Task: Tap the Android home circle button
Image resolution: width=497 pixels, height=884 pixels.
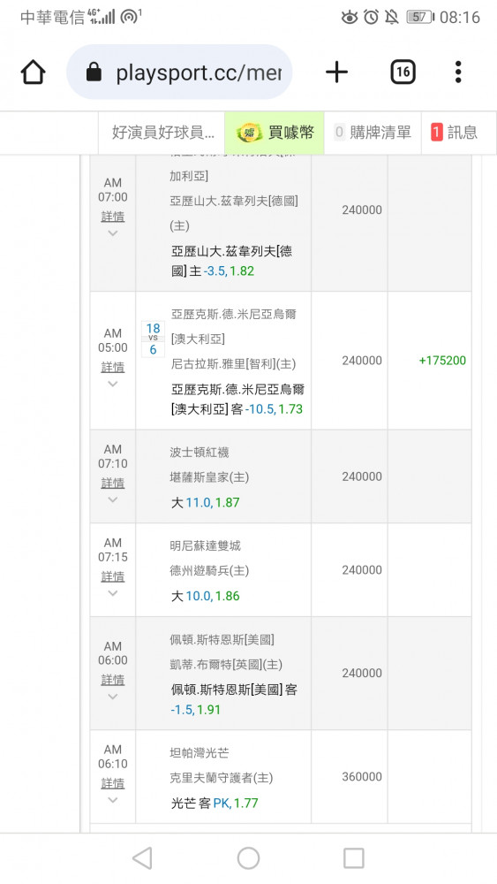Action: (248, 858)
